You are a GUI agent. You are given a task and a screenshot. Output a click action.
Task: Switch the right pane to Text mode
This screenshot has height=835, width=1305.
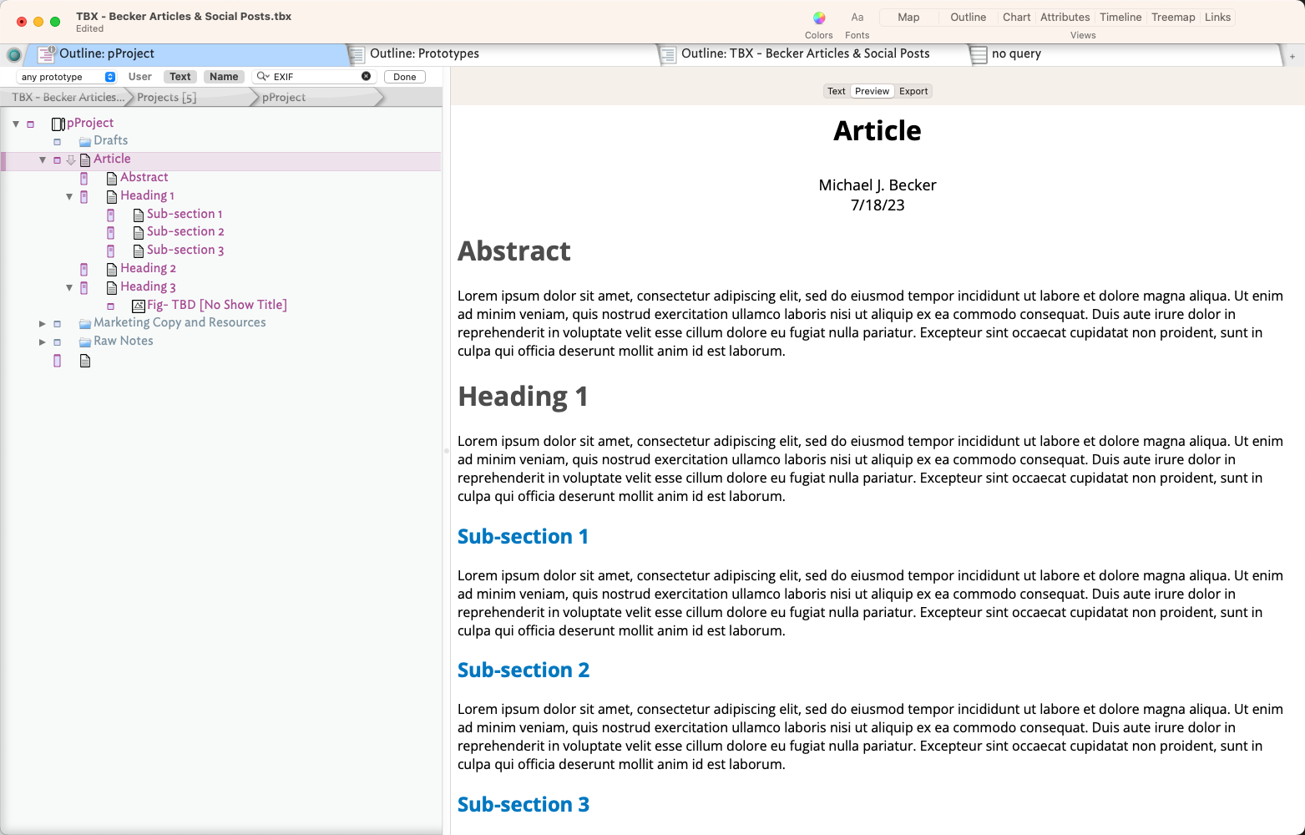coord(837,91)
